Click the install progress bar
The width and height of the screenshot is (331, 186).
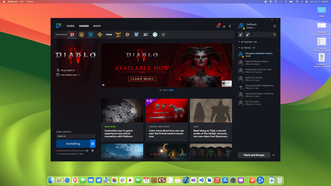(x=70, y=151)
